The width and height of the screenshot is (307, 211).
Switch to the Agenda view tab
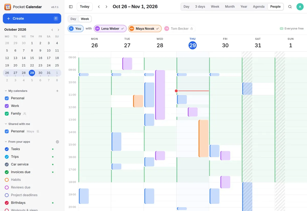point(259,7)
